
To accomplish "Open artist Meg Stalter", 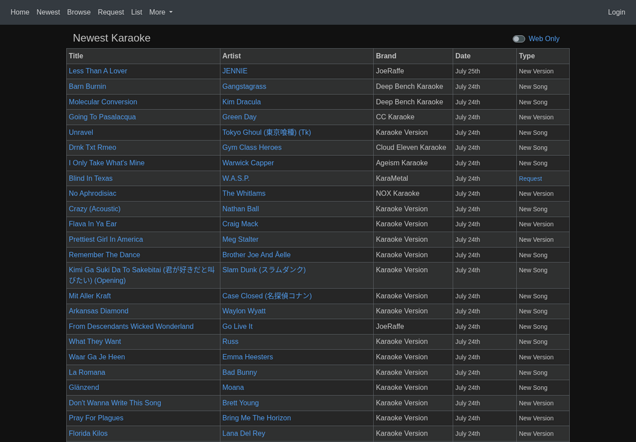I will click(240, 239).
